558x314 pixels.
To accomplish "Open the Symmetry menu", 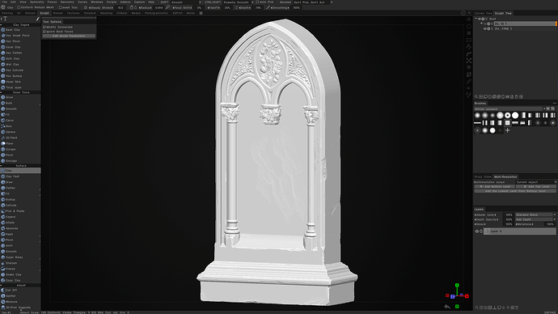I will pos(36,2).
